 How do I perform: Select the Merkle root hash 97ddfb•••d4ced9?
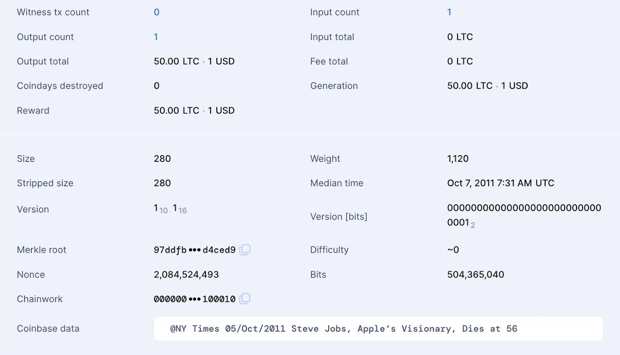195,250
